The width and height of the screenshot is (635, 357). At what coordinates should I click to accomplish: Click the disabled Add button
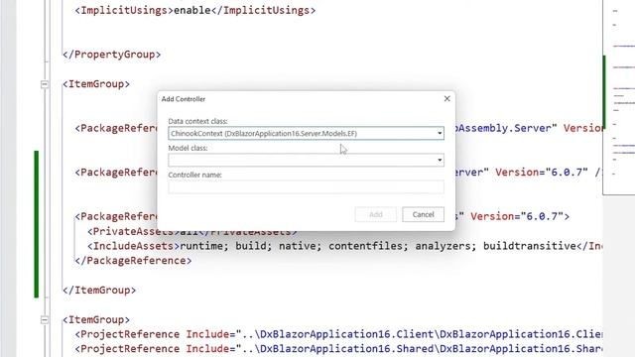tap(375, 214)
